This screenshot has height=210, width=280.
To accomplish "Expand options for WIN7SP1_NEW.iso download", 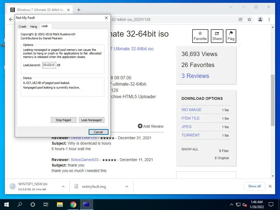I will click(x=63, y=186).
